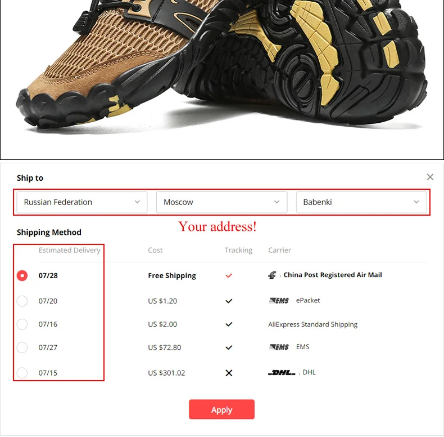The height and width of the screenshot is (437, 444).
Task: Click the EMS logo next to ePacket
Action: pos(279,301)
